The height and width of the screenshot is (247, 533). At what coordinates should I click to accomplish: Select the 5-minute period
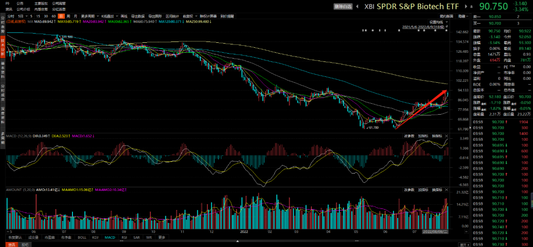click(x=31, y=16)
